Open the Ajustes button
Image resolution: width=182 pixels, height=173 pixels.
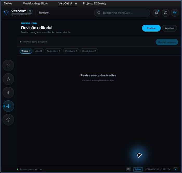[170, 28]
